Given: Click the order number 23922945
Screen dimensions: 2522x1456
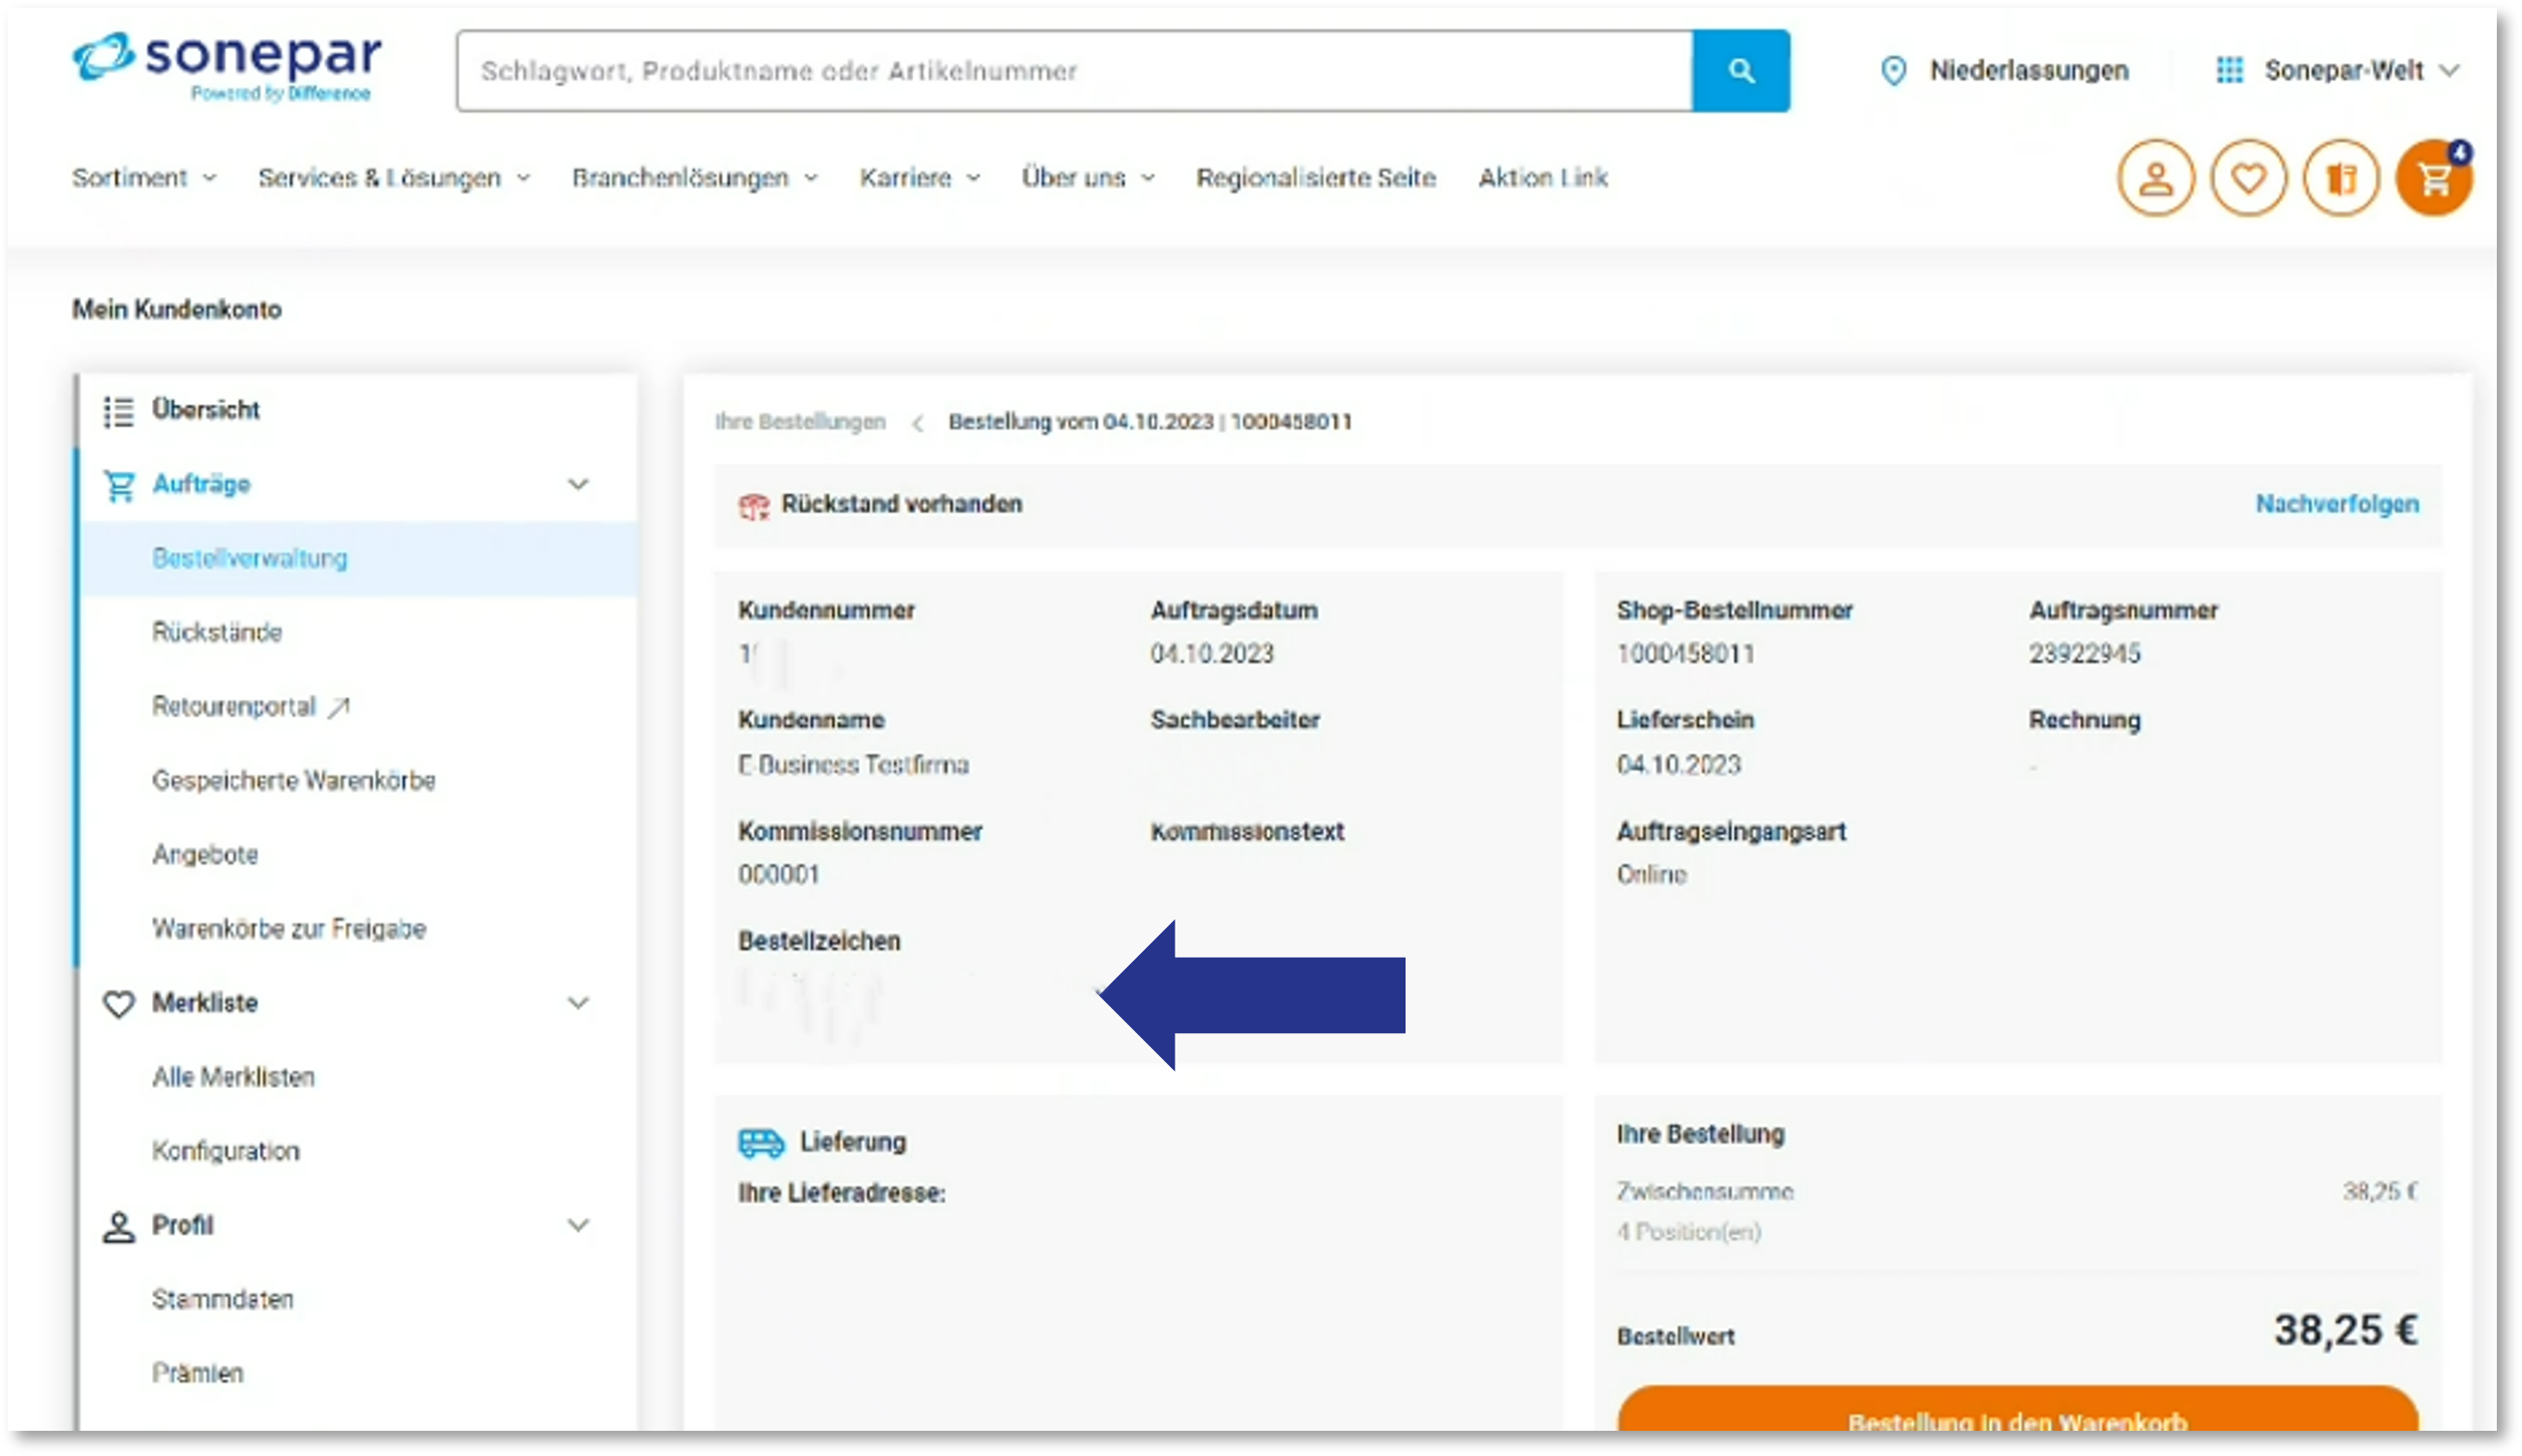Looking at the screenshot, I should coord(2084,654).
